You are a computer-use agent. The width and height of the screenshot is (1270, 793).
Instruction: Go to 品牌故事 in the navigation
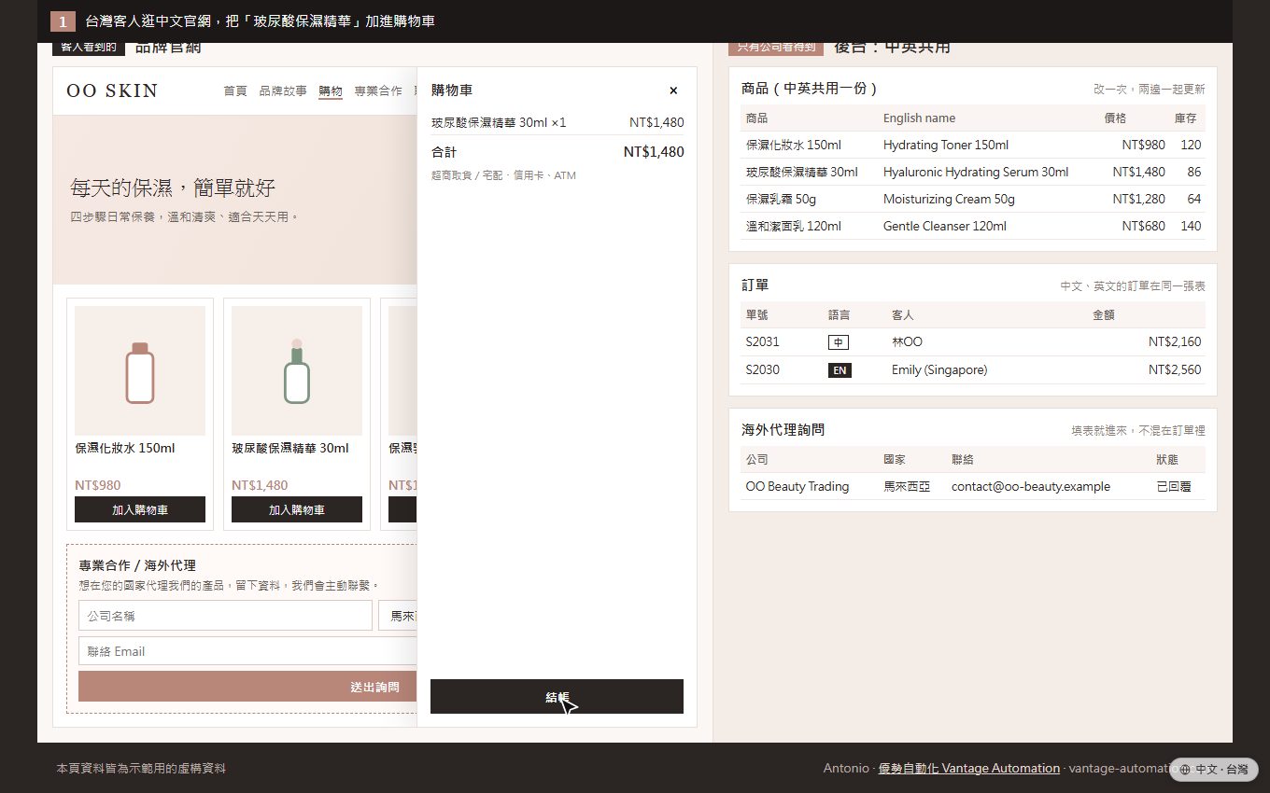coord(283,90)
